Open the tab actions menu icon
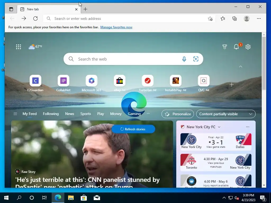Screen dimensions: 271x203 tap(11, 9)
